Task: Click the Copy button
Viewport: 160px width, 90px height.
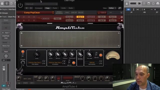Action: [x=47, y=8]
